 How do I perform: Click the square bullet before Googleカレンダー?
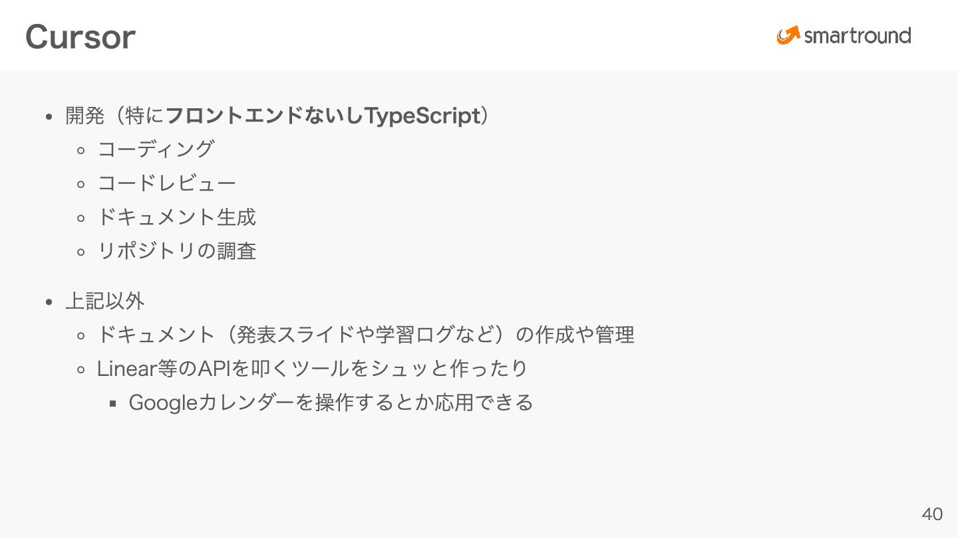(x=113, y=403)
